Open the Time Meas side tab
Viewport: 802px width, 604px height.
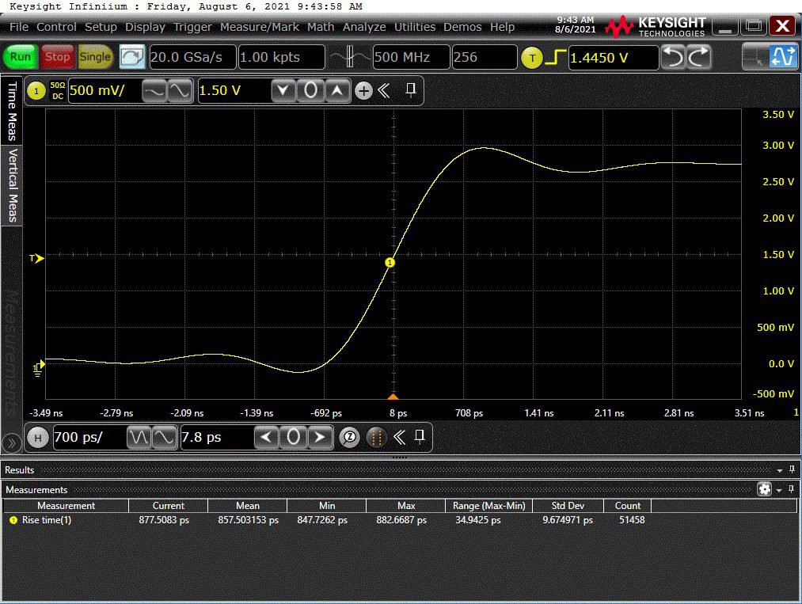[12, 110]
